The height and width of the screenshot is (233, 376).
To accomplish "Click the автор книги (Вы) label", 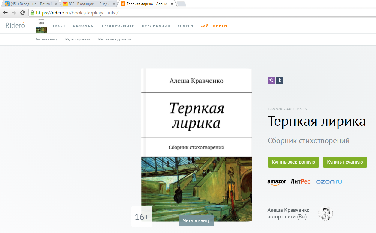I will pos(287,217).
